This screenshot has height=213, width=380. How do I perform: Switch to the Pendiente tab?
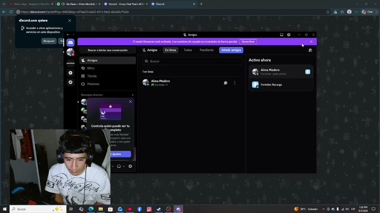207,50
